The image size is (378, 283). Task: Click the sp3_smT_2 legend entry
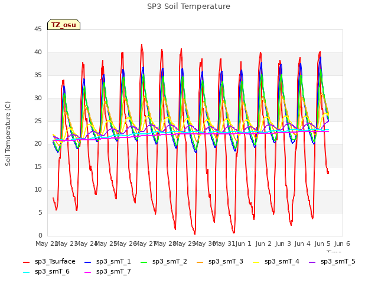pyautogui.click(x=164, y=262)
